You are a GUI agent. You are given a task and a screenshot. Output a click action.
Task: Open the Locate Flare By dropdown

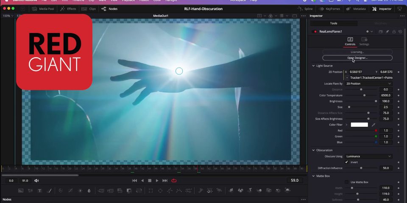368,84
